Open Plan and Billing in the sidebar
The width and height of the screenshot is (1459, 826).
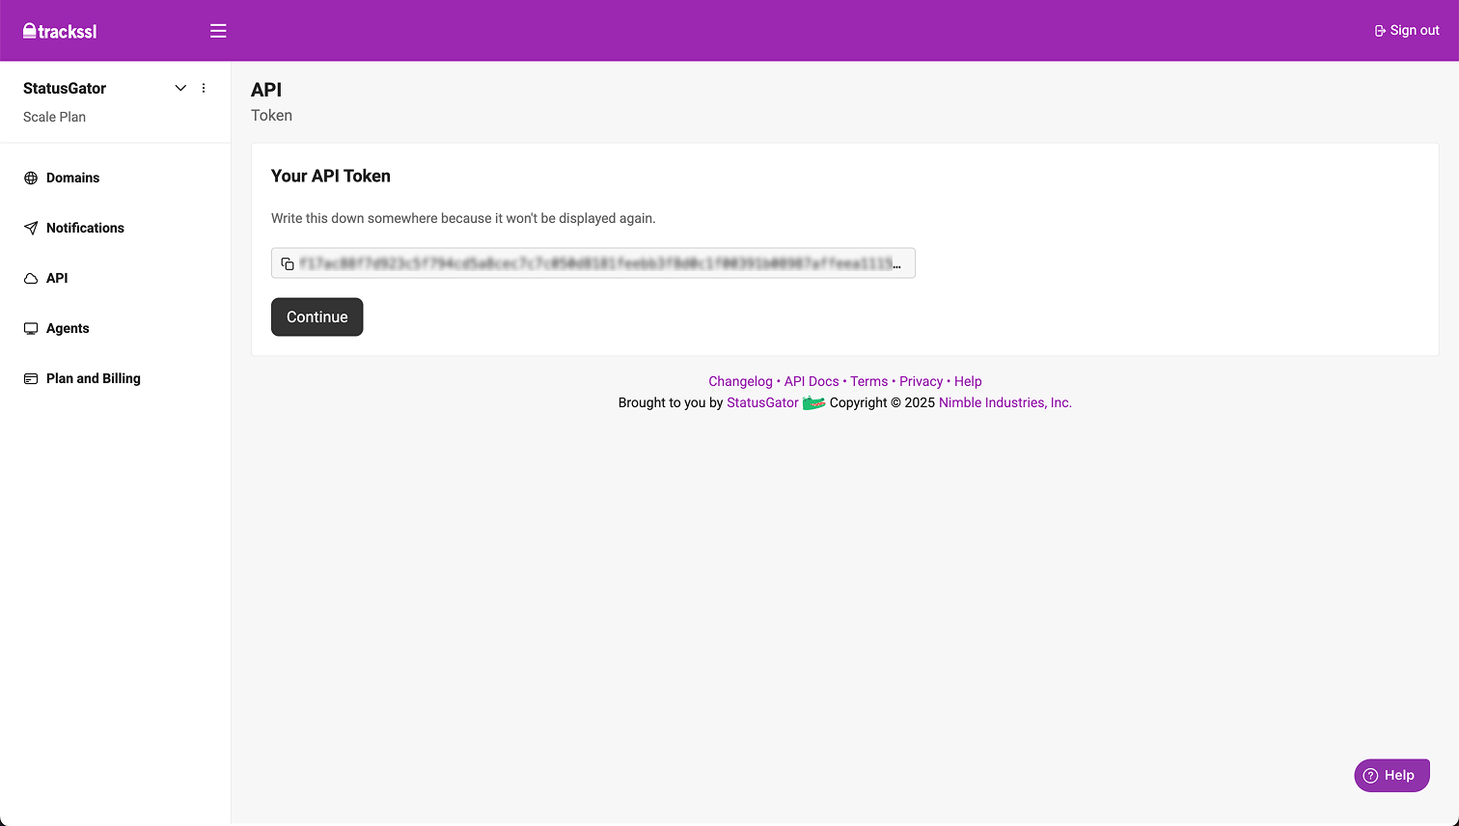pyautogui.click(x=94, y=378)
